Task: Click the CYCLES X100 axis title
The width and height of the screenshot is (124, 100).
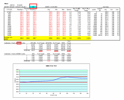Action: click(x=53, y=95)
